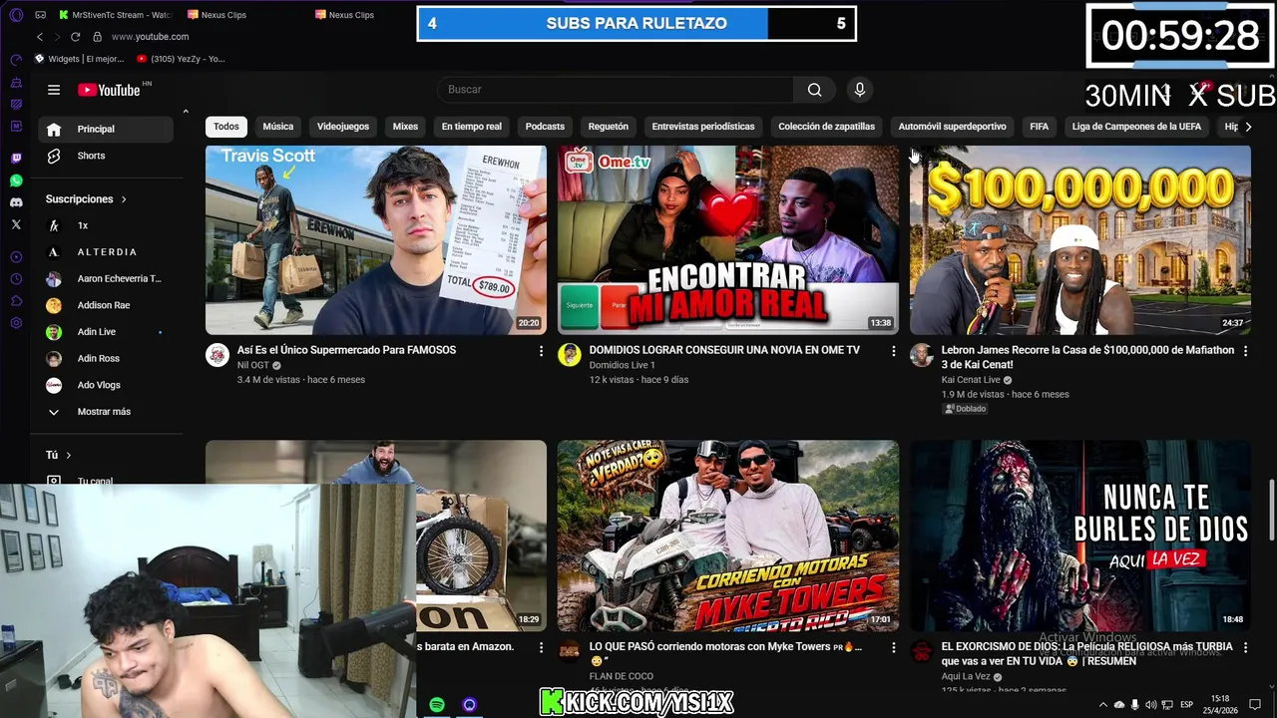Click the Kai Cenat Live channel avatar
The image size is (1277, 718).
click(922, 355)
